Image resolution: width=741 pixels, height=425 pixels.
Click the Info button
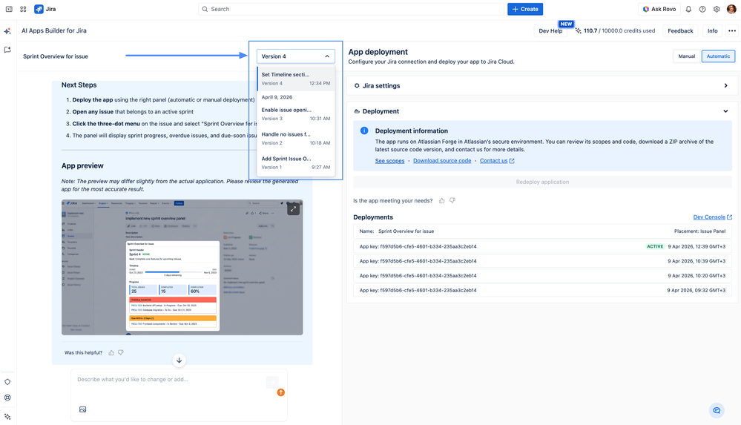pos(712,30)
